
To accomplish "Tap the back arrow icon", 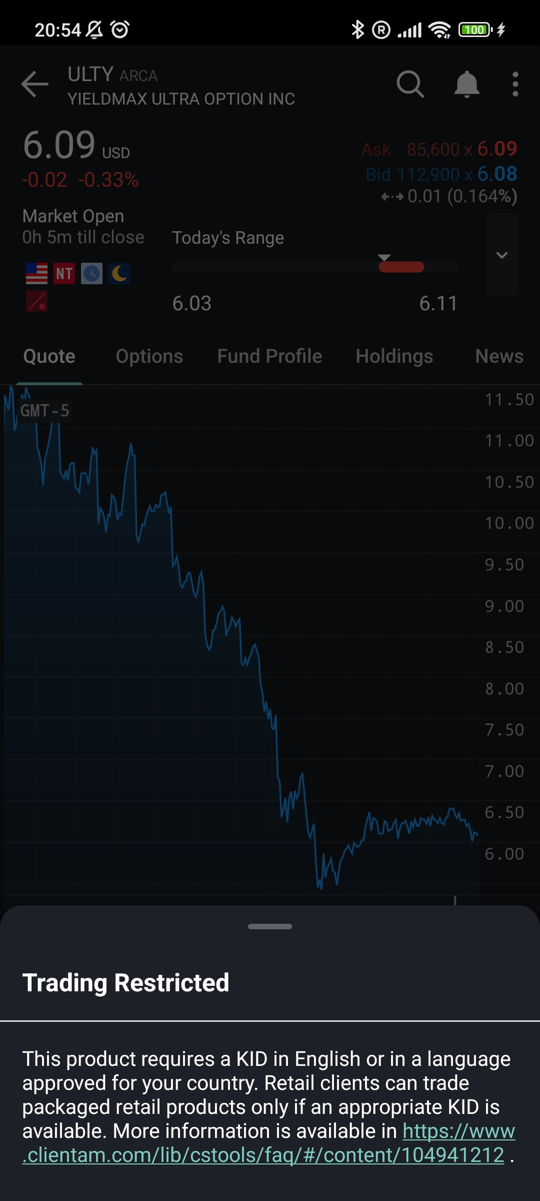I will pos(34,84).
